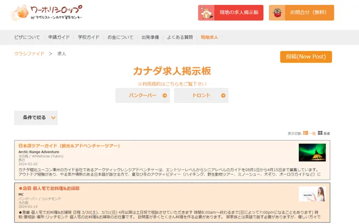This screenshot has width=359, height=224.
Task: Filter jobs by トロント button
Action: click(201, 96)
